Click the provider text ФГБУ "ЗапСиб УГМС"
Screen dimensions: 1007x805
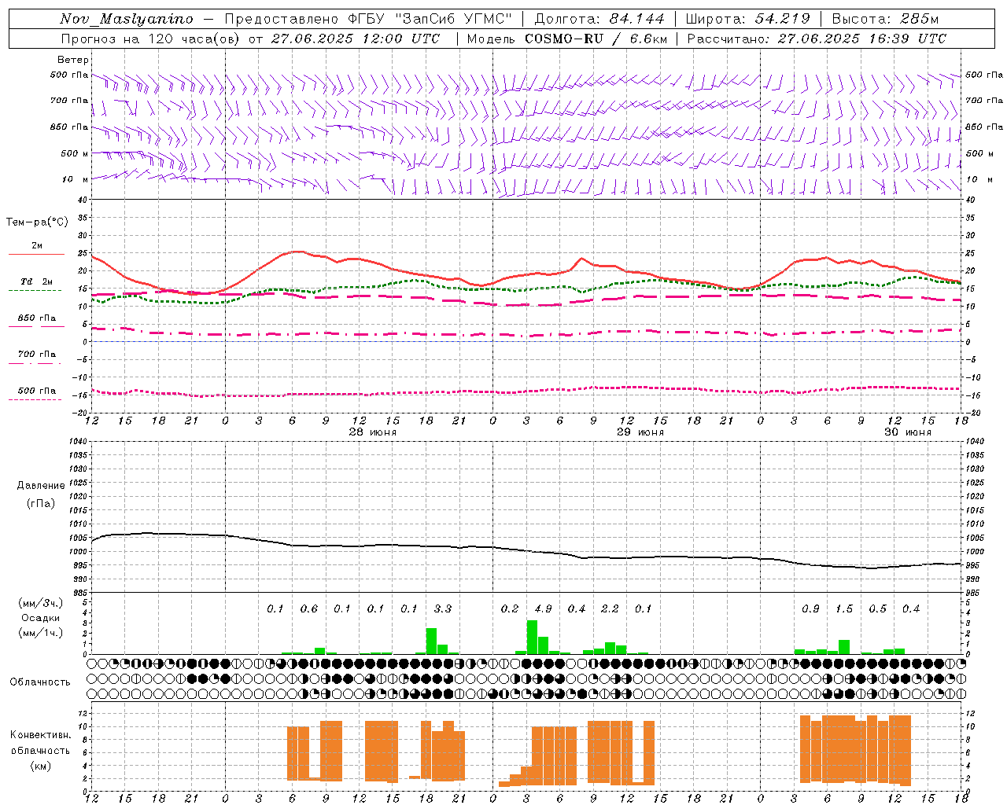tap(430, 19)
